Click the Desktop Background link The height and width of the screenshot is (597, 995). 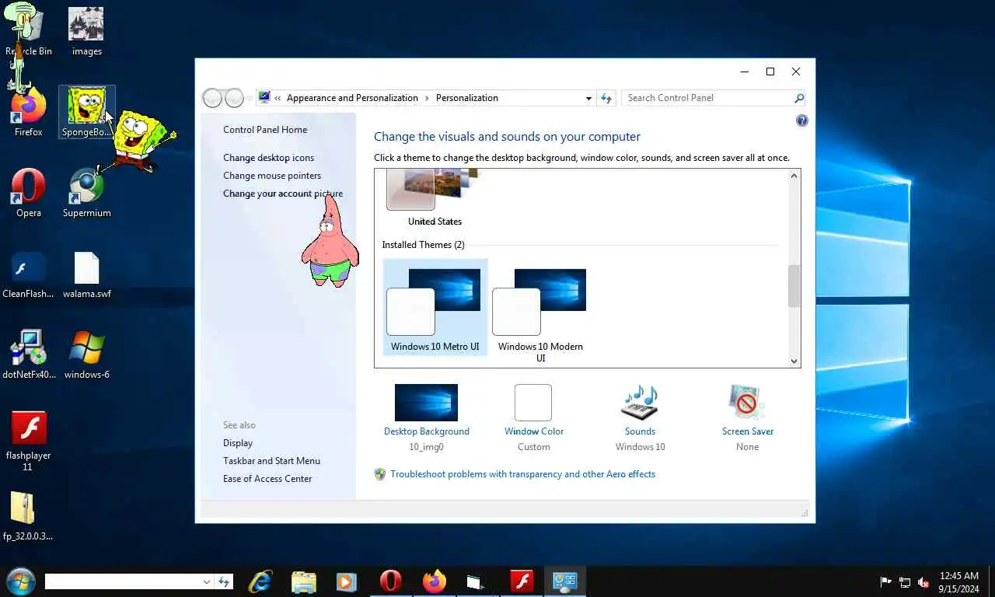point(427,431)
